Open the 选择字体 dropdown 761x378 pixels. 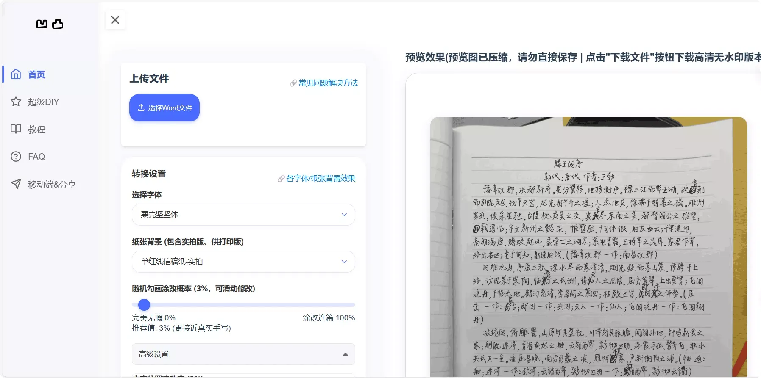[x=243, y=215]
